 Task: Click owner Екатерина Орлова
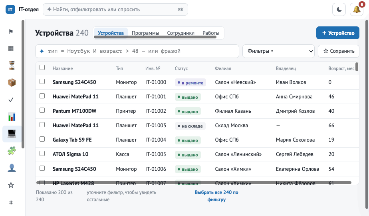click(298, 169)
